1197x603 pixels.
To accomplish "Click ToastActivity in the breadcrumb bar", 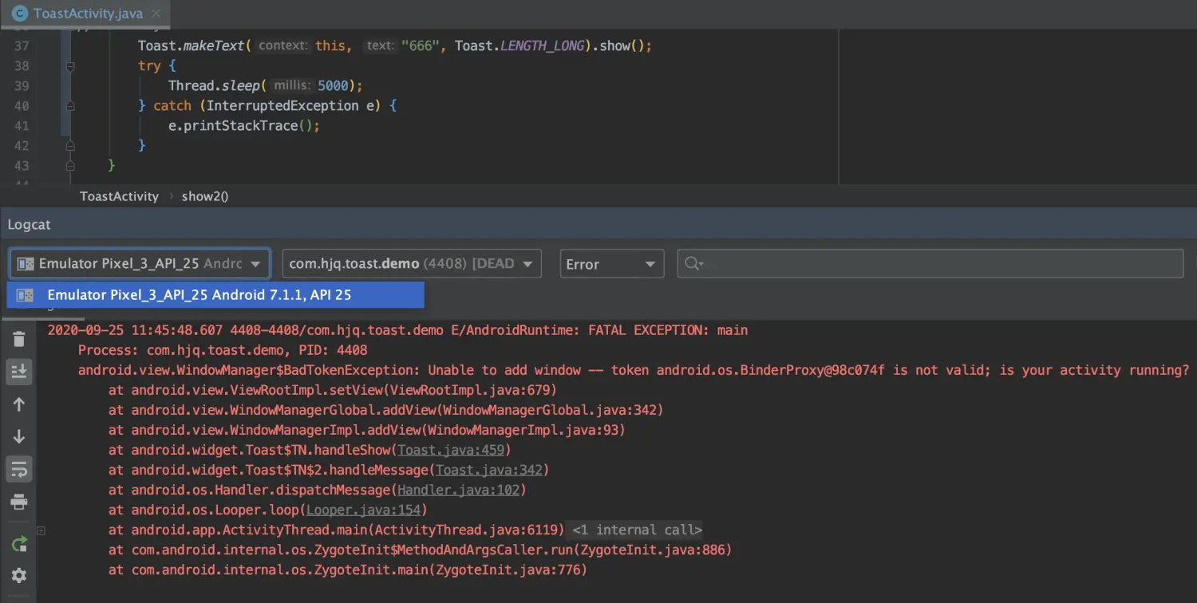I will (120, 196).
